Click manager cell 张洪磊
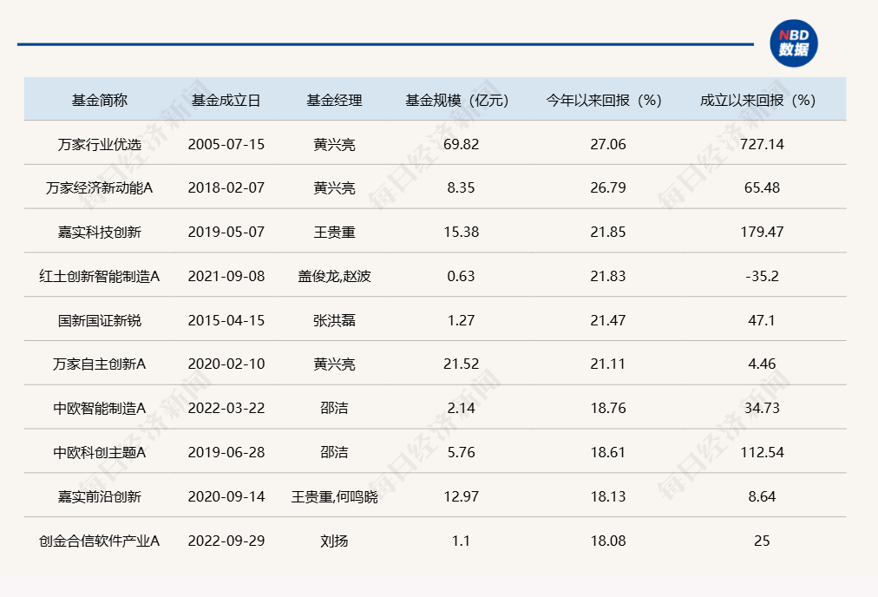Viewport: 878px width, 597px height. [334, 320]
